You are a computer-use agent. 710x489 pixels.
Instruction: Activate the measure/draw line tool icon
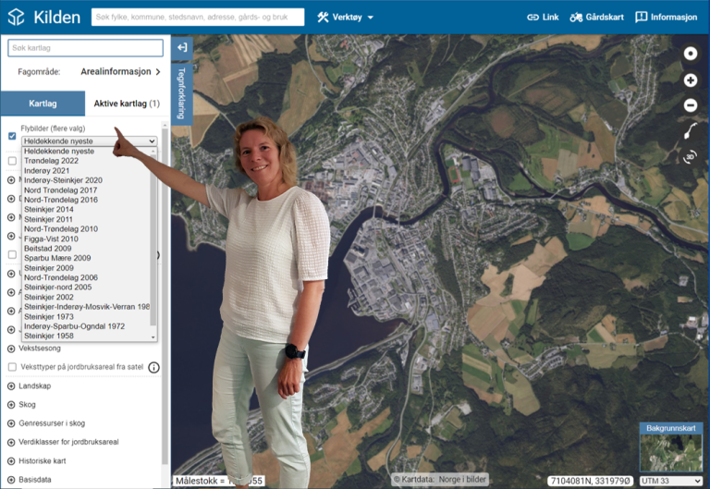[x=690, y=131]
